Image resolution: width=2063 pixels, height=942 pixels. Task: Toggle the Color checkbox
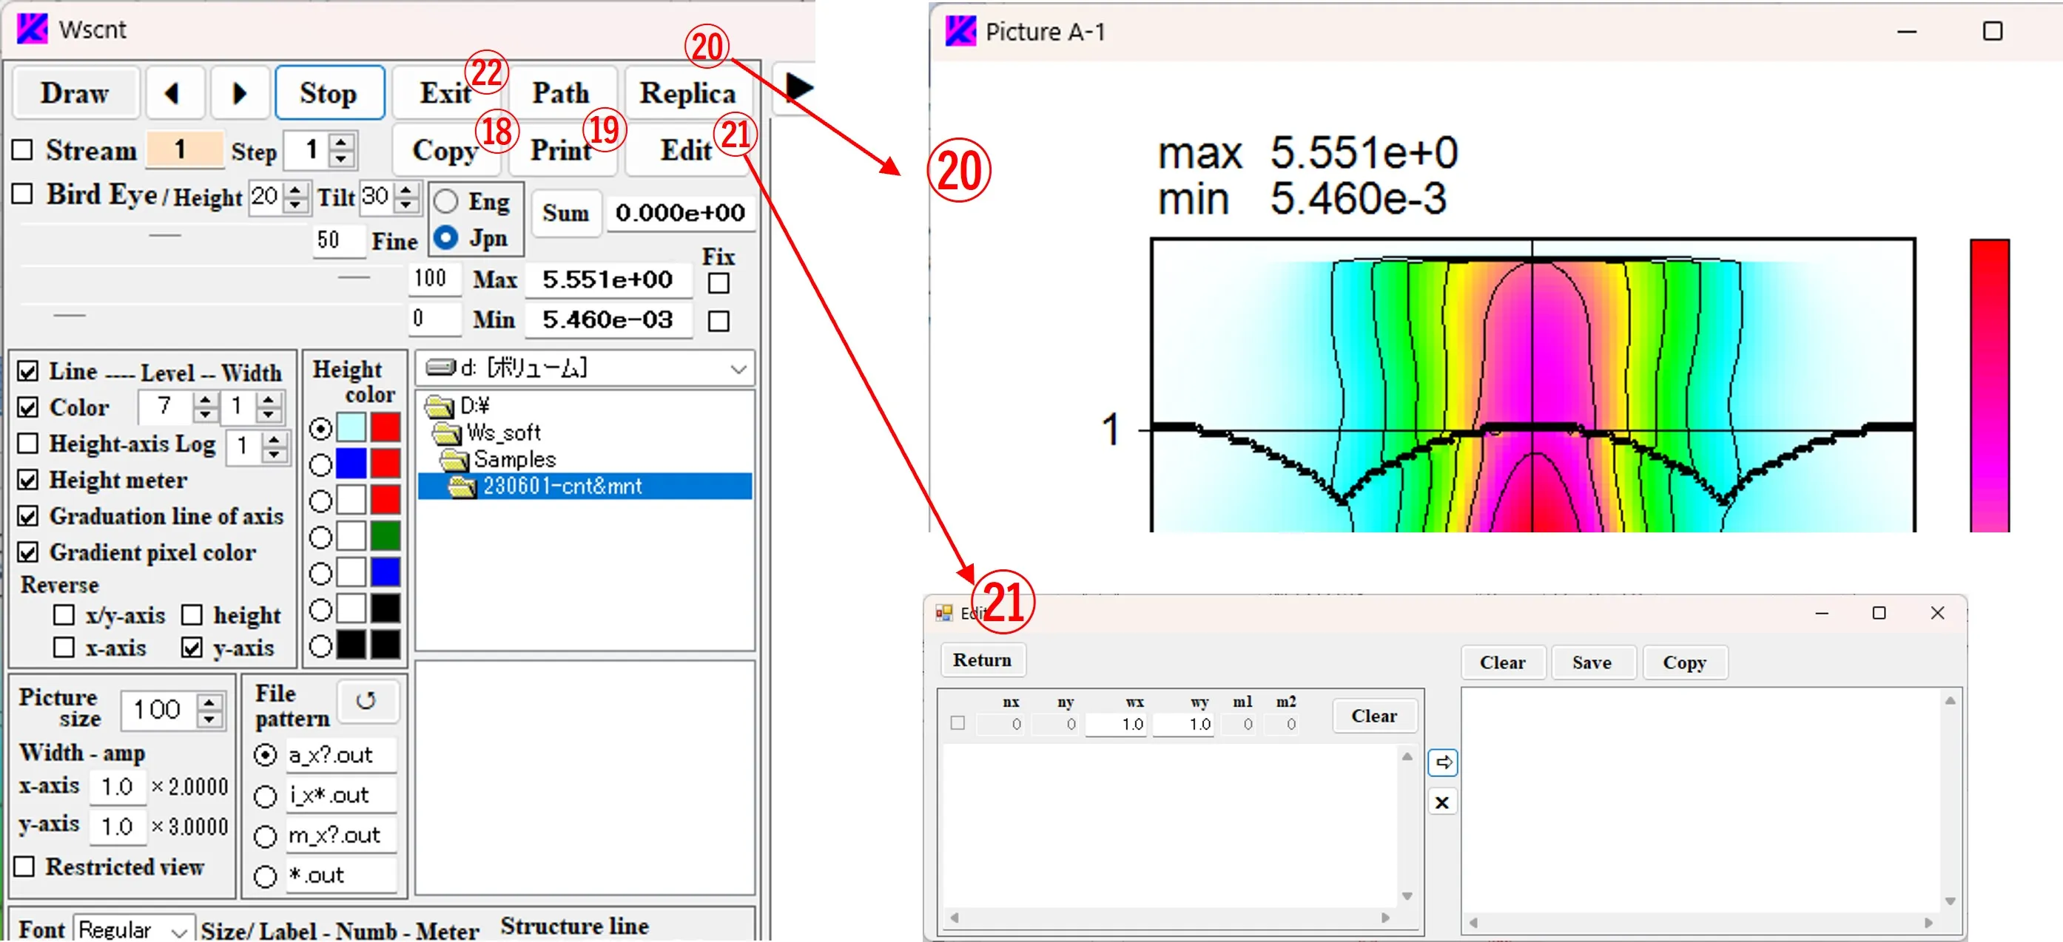tap(28, 408)
